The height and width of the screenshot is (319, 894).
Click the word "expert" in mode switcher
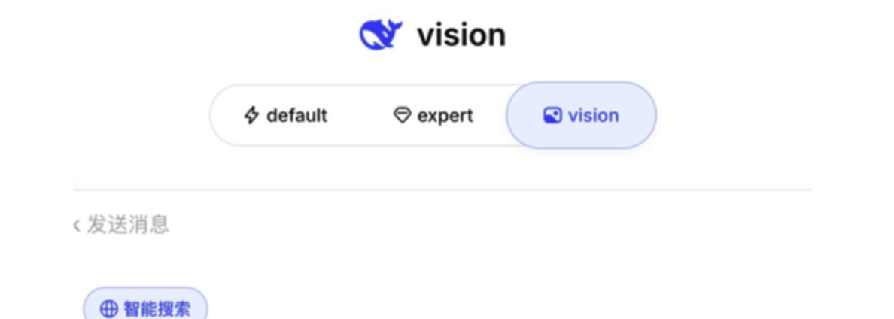click(445, 116)
